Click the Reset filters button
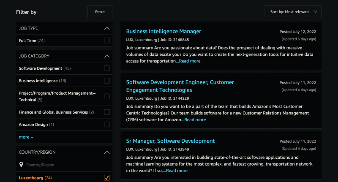 (100, 12)
